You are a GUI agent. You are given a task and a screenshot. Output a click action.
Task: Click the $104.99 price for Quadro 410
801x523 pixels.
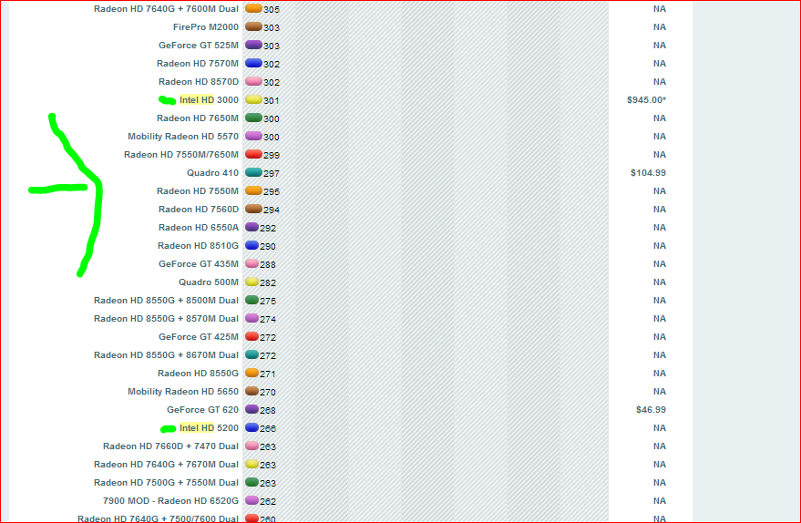tap(648, 172)
